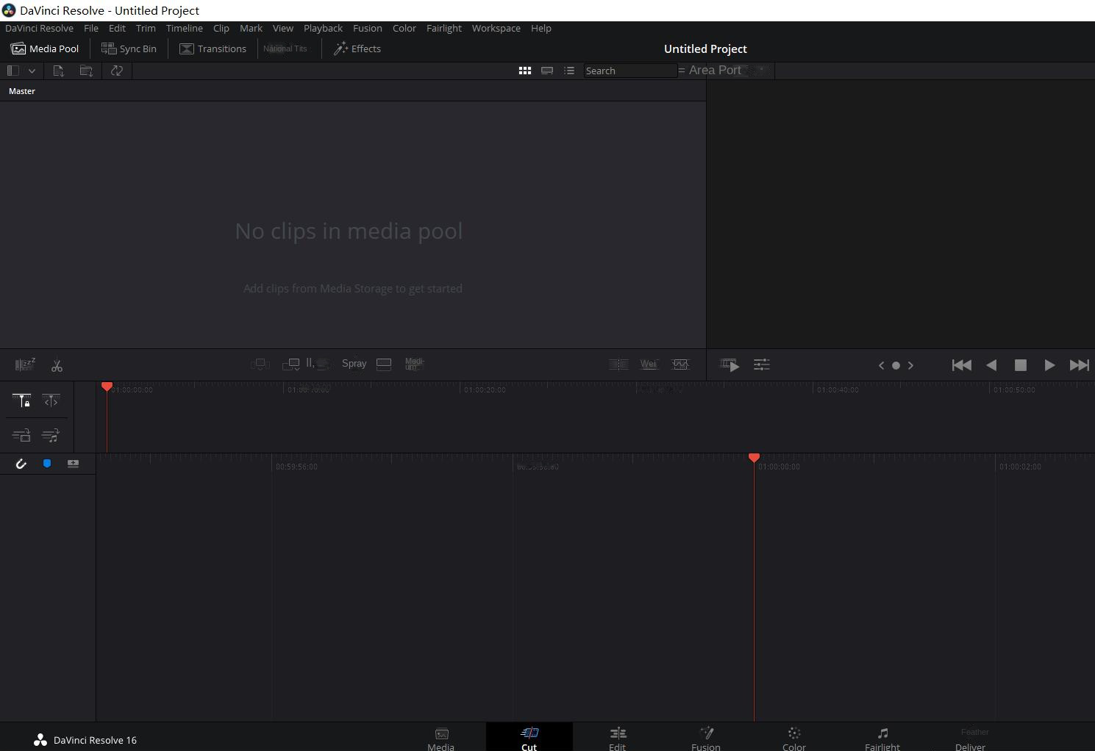Toggle timeline snapping with the magnet icon

click(x=21, y=464)
